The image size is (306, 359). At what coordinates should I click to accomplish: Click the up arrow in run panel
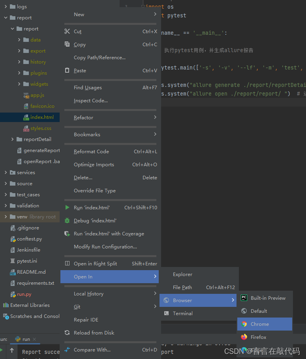pyautogui.click(x=12, y=350)
